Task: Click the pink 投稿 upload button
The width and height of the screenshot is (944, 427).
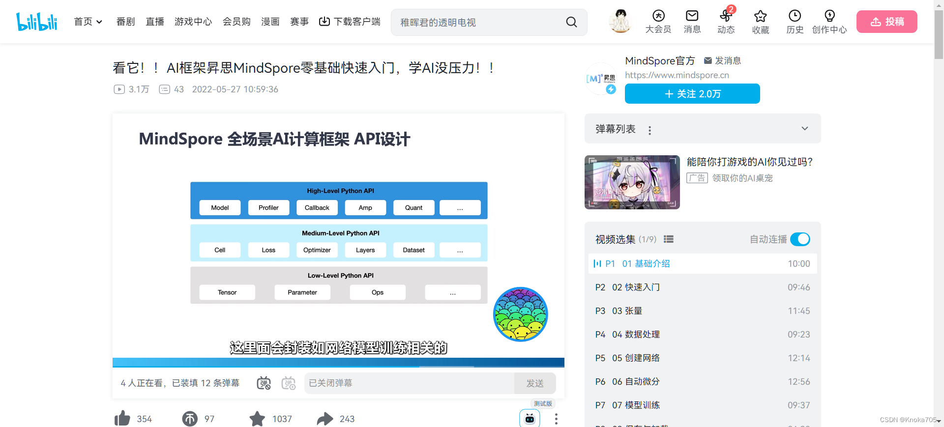Action: point(887,22)
